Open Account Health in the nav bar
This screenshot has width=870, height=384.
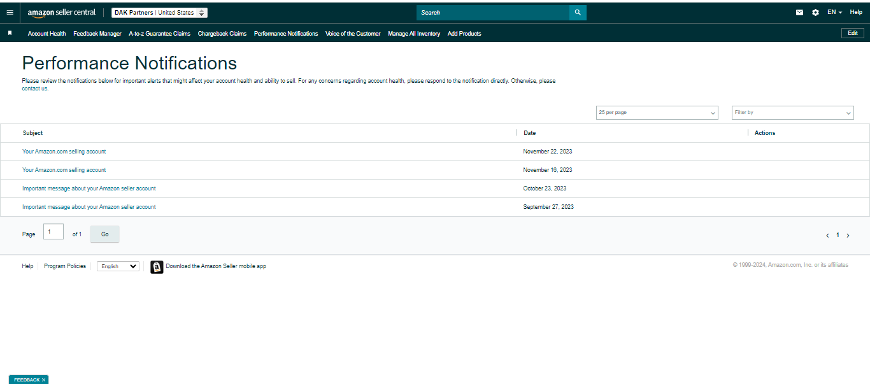tap(47, 34)
